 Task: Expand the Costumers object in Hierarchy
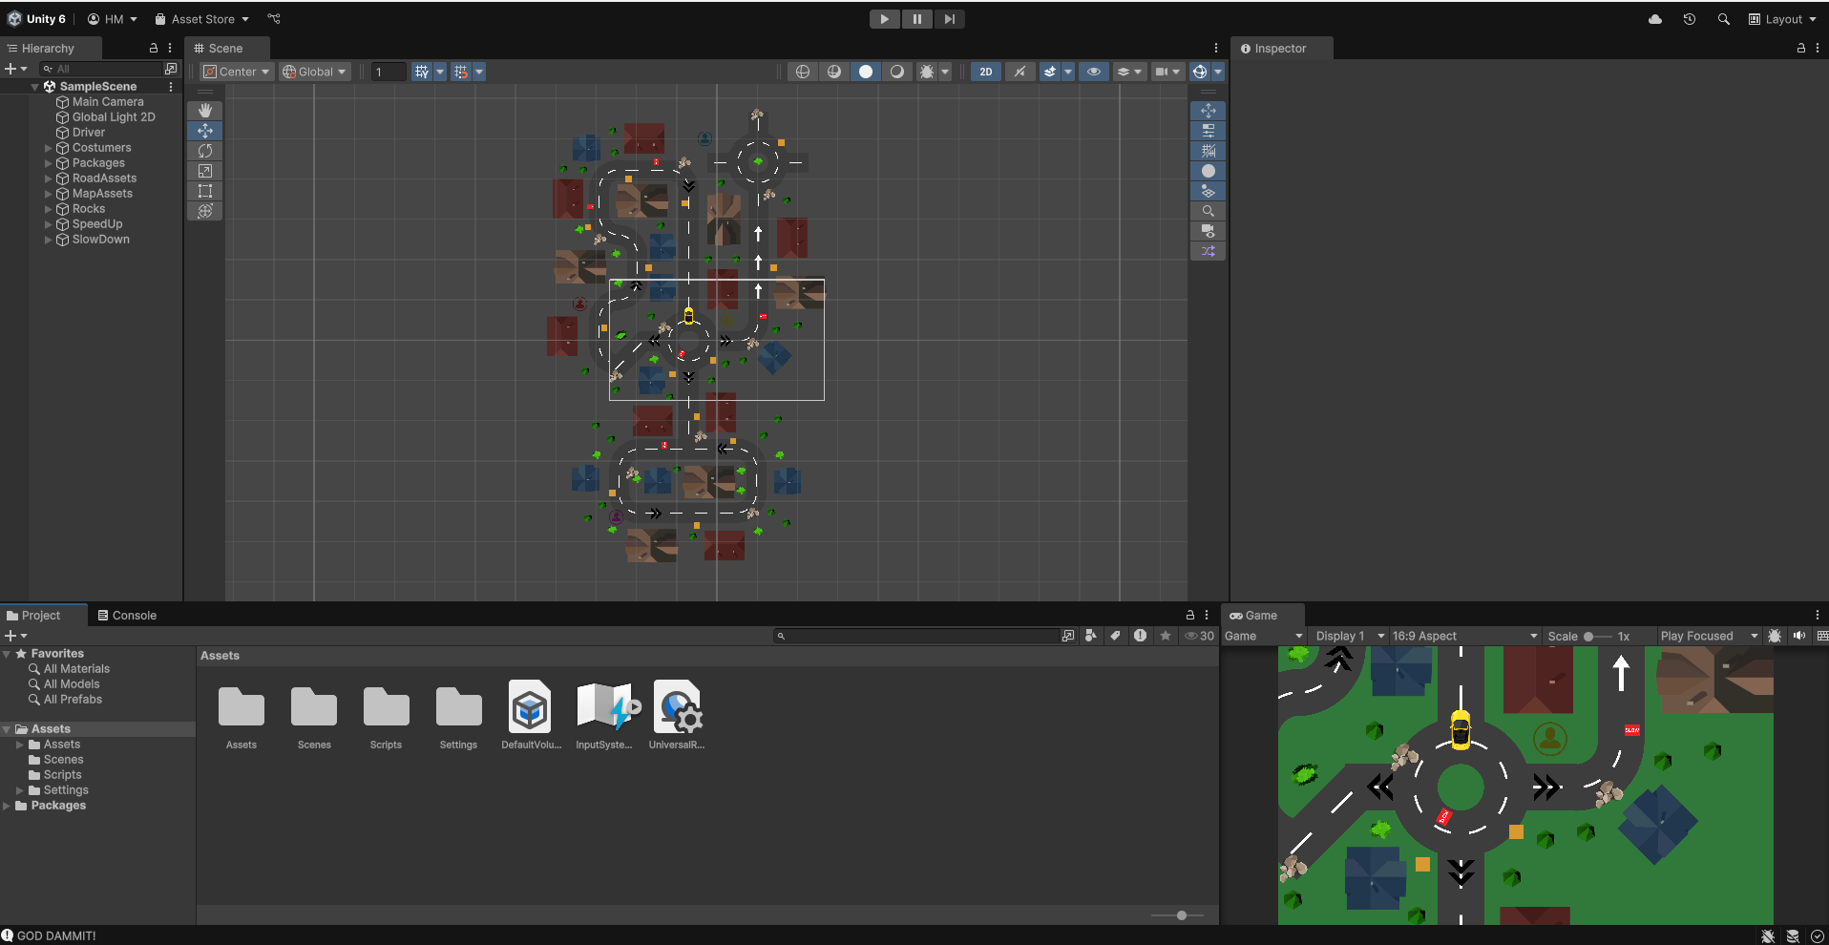point(49,148)
